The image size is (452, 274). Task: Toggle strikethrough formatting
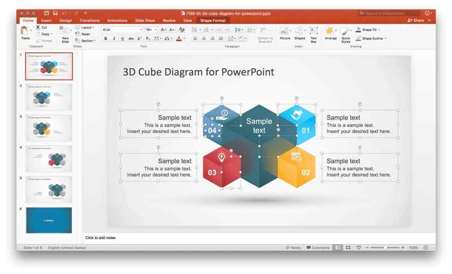pyautogui.click(x=131, y=38)
